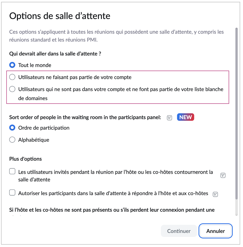Click the info icon beside the sort order heading

click(x=170, y=118)
